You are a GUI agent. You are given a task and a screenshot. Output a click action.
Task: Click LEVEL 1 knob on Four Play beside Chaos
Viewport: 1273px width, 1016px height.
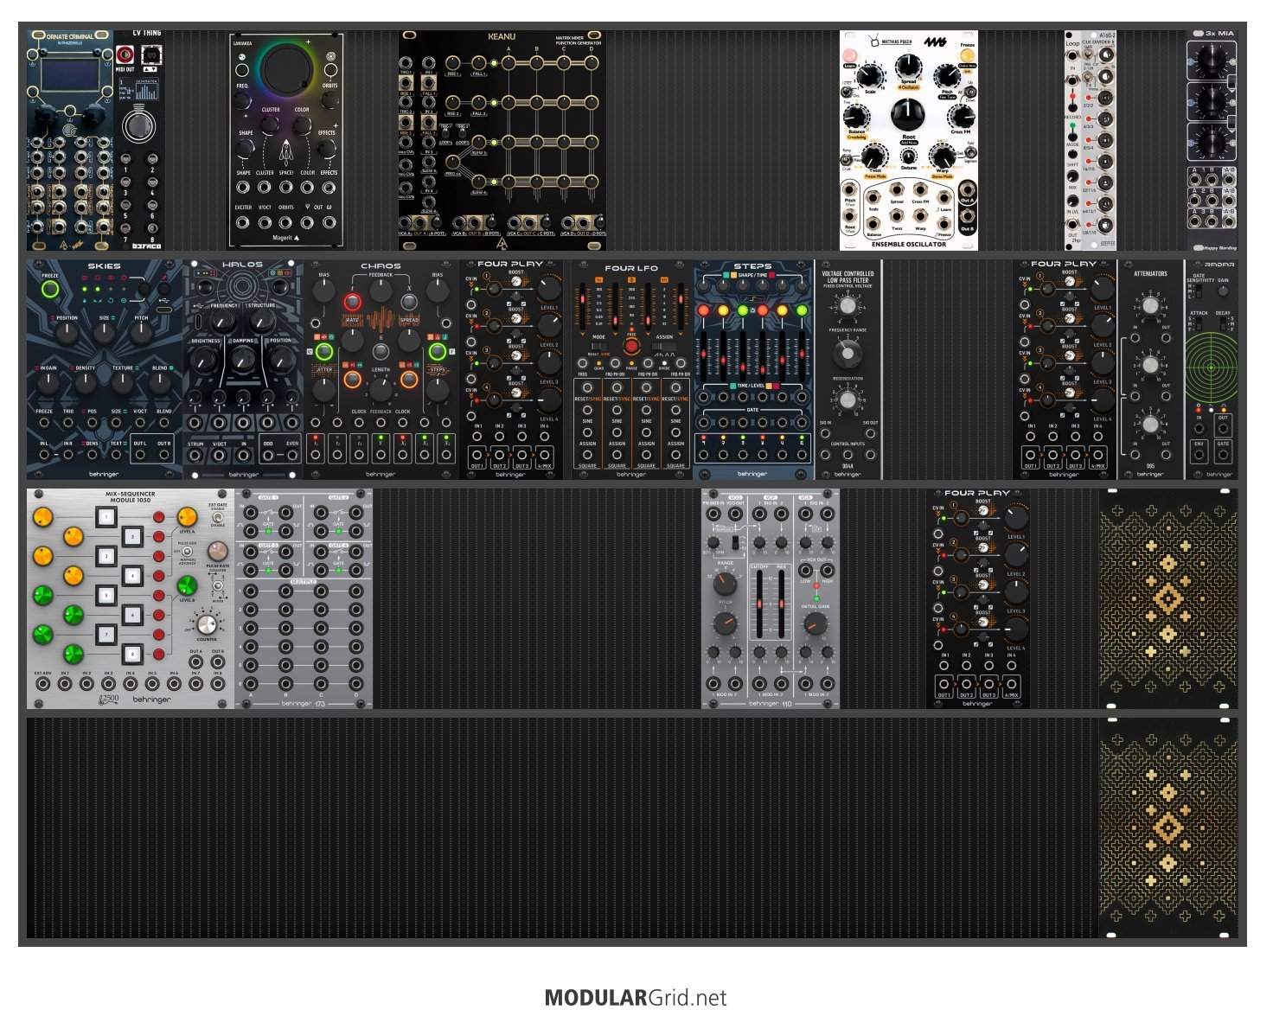coord(548,288)
